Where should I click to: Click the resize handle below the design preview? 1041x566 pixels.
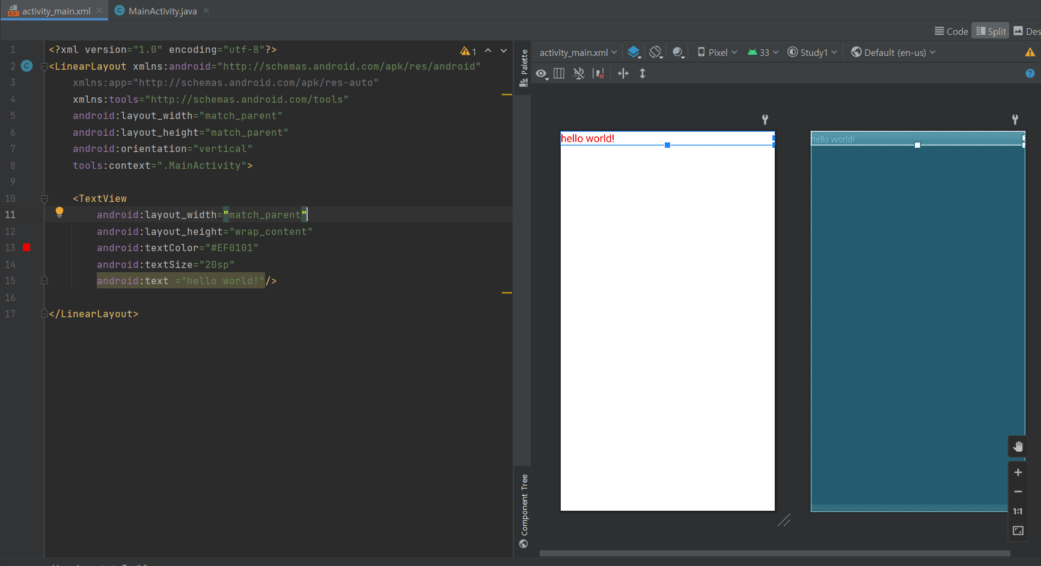click(x=784, y=520)
